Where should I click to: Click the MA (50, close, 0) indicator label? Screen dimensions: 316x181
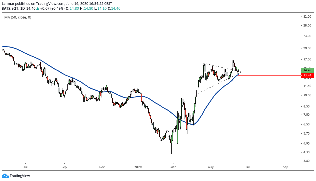pos(18,17)
